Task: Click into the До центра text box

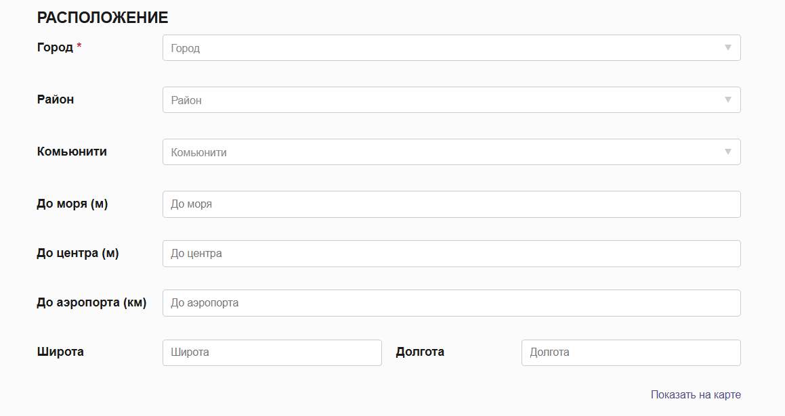Action: click(x=451, y=254)
